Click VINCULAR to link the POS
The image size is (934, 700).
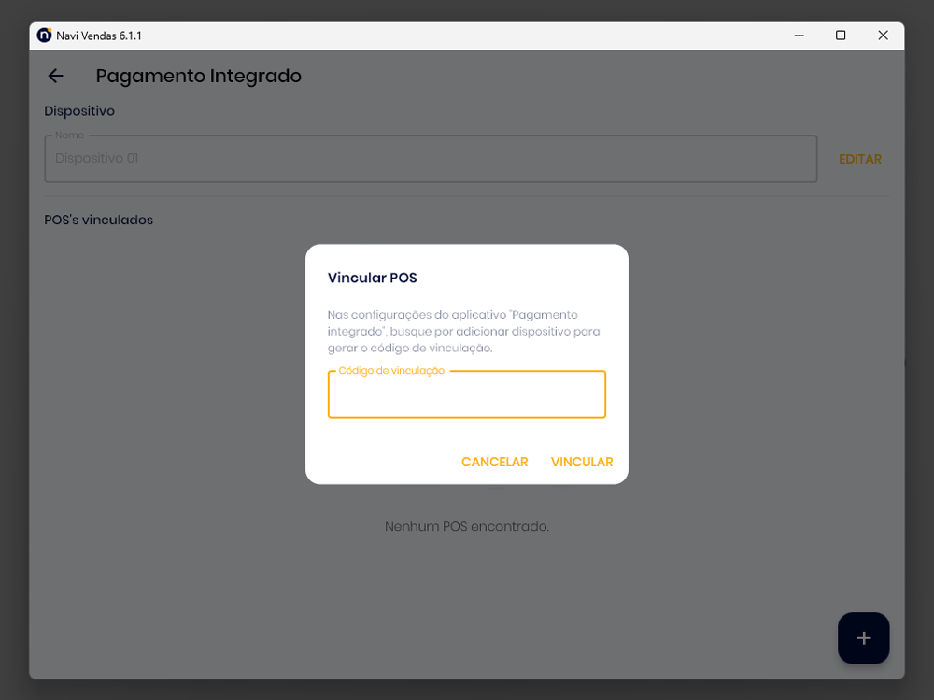[x=581, y=462]
